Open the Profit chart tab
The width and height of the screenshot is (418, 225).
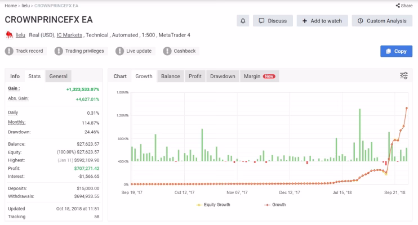(x=195, y=76)
